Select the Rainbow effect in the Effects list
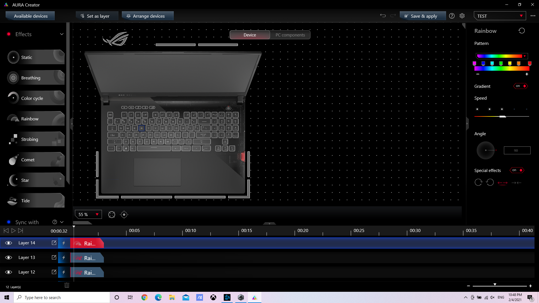The height and width of the screenshot is (303, 539). point(36,119)
